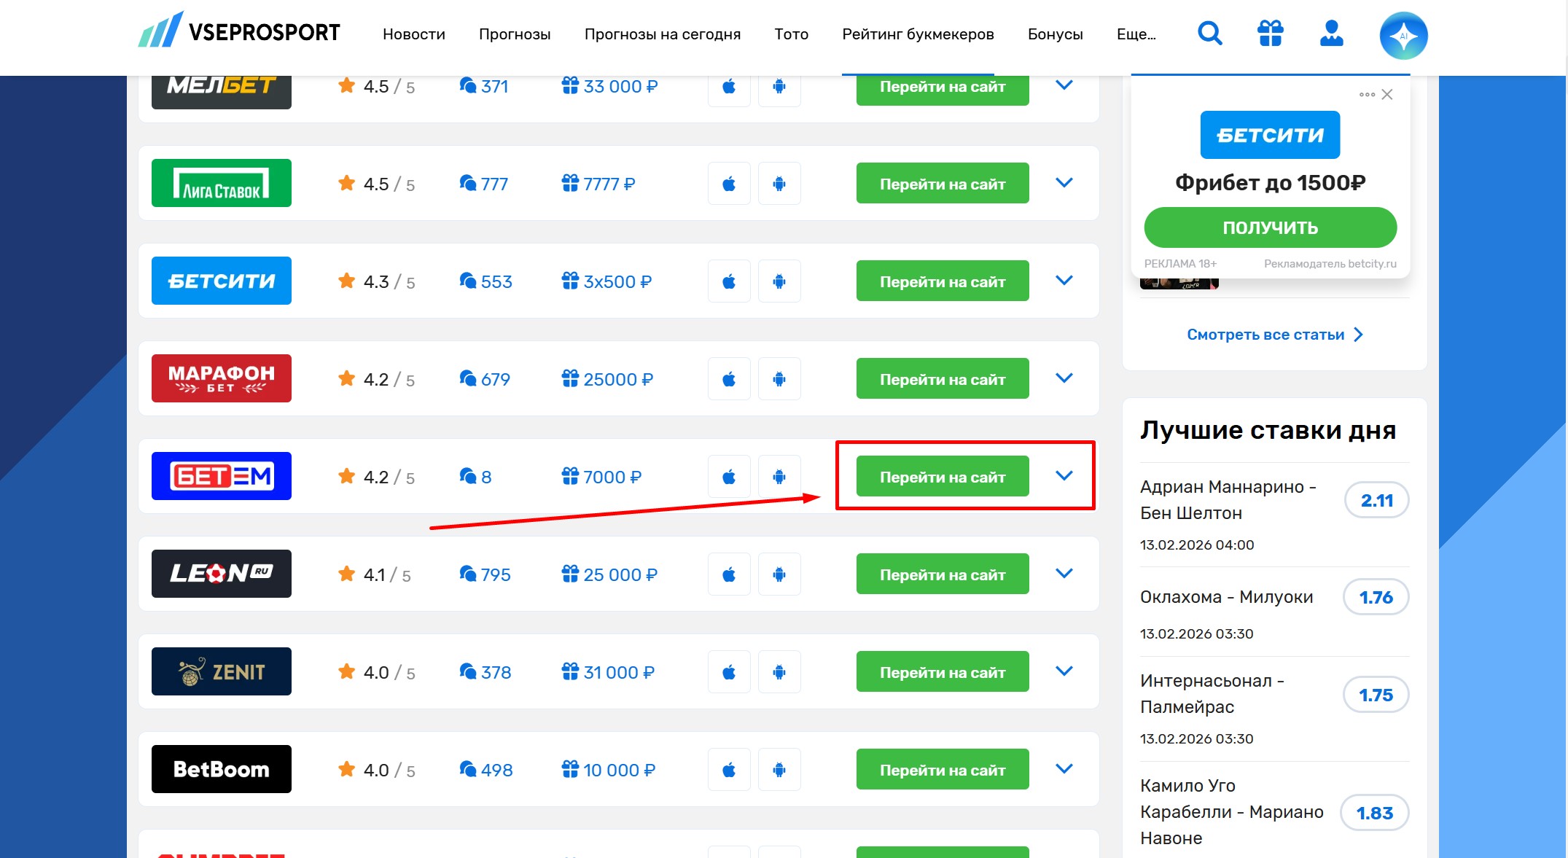Expand the Лига Ставок row chevron
The image size is (1568, 858).
pyautogui.click(x=1064, y=183)
